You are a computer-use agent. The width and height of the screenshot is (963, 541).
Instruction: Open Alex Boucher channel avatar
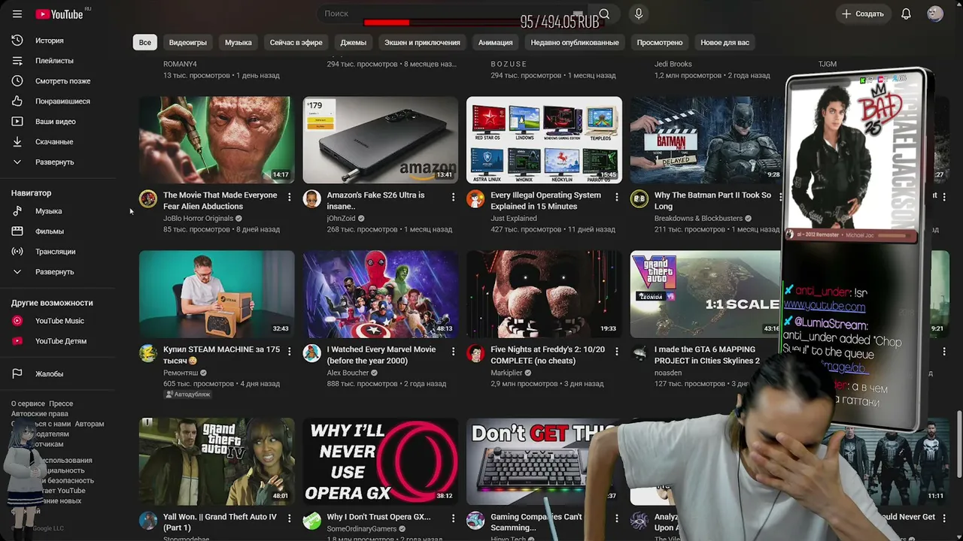[311, 353]
